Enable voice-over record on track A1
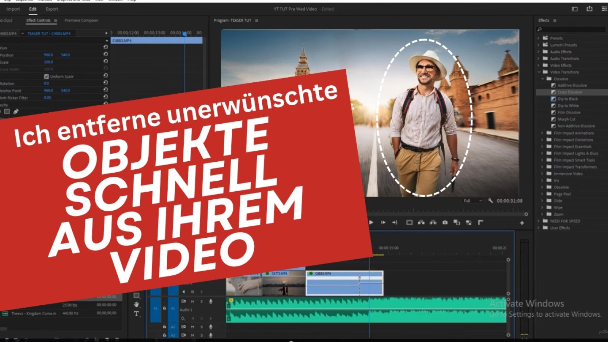The height and width of the screenshot is (342, 608). click(x=210, y=301)
